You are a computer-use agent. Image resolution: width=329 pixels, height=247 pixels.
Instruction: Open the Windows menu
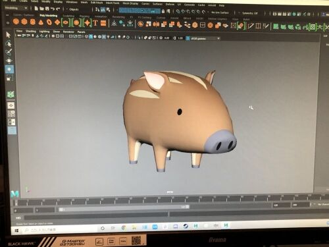(72, 2)
